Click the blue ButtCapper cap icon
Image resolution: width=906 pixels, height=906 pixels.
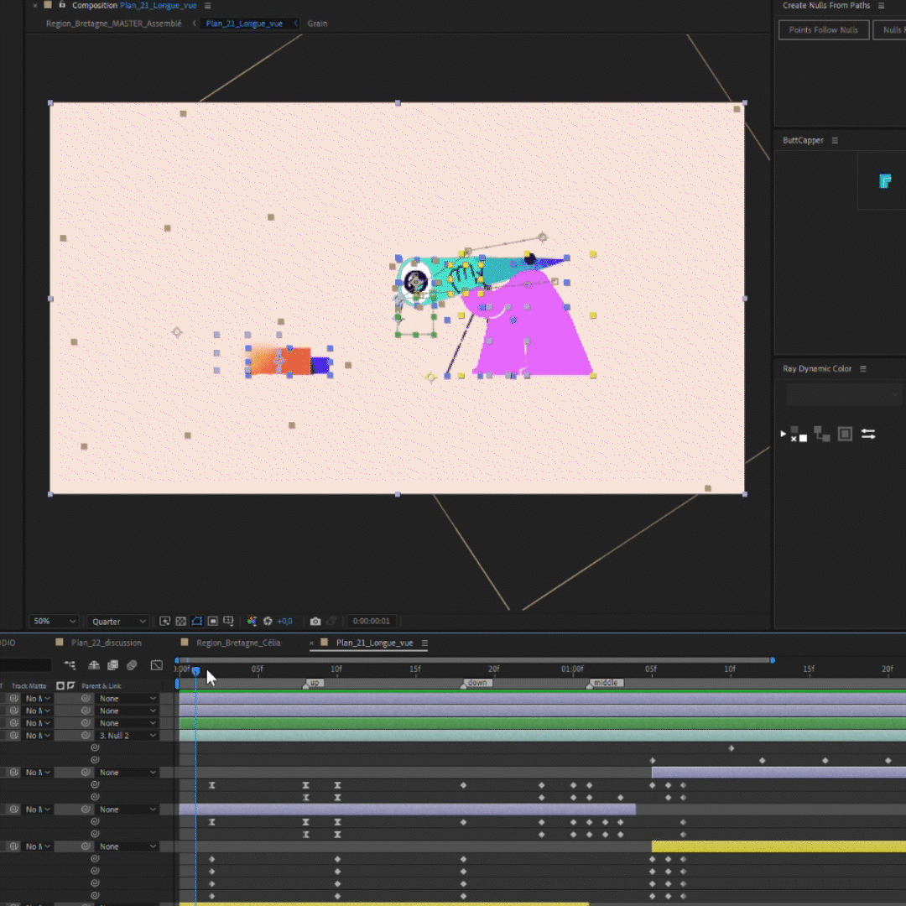tap(885, 181)
